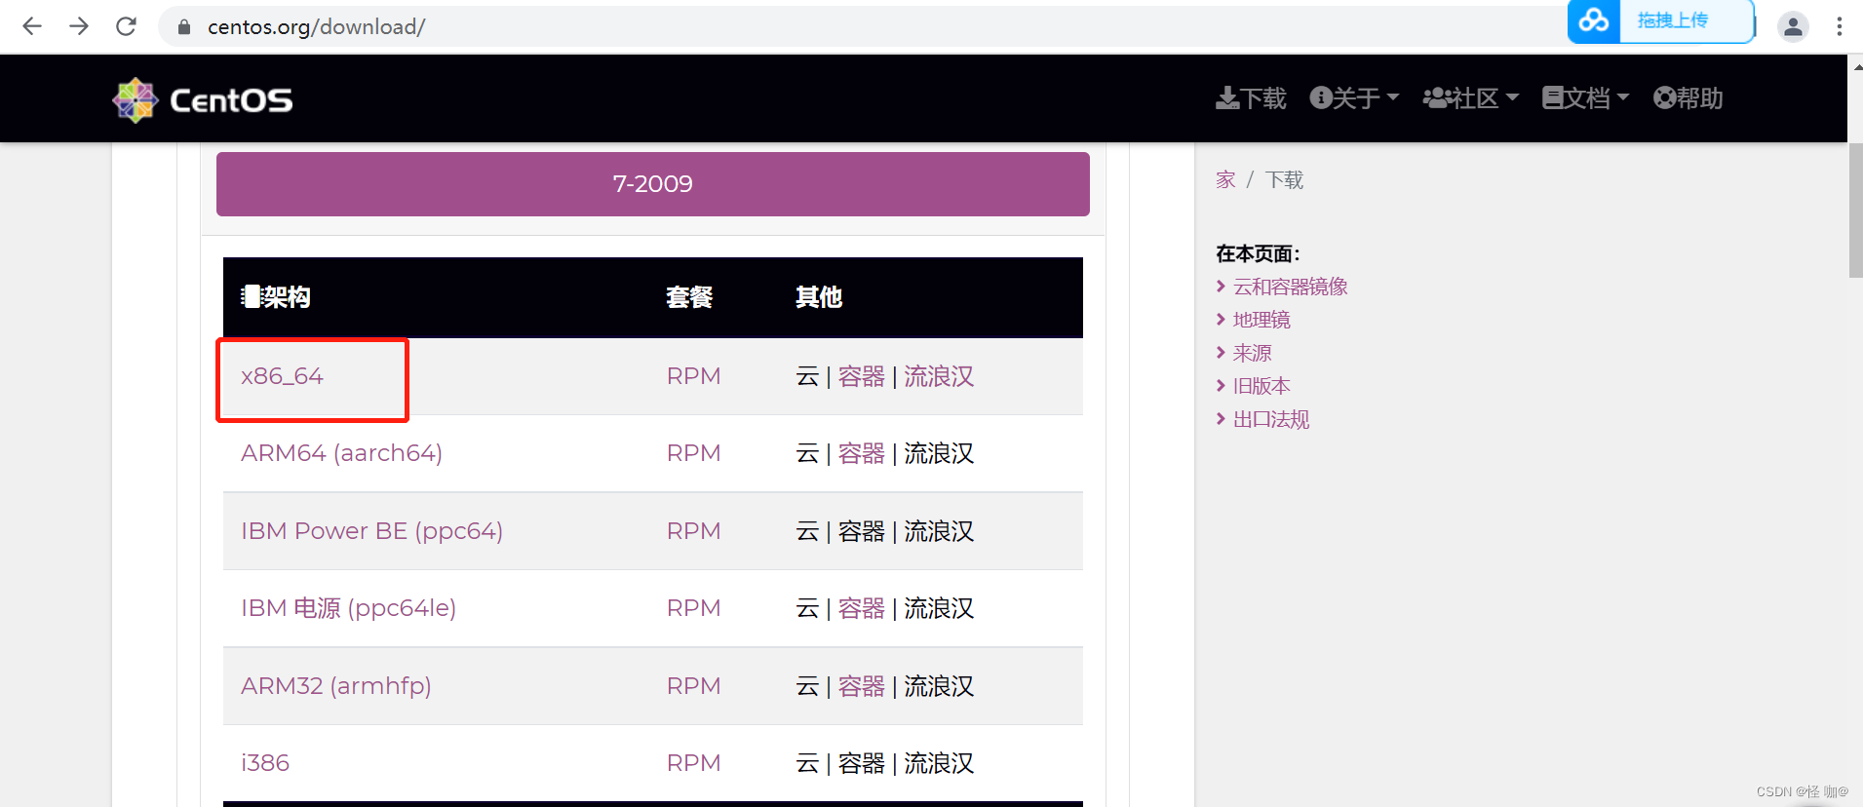The height and width of the screenshot is (807, 1863).
Task: Click the padlock site info icon
Action: [x=183, y=27]
